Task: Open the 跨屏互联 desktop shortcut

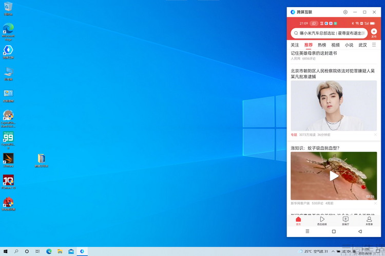Action: click(8, 52)
